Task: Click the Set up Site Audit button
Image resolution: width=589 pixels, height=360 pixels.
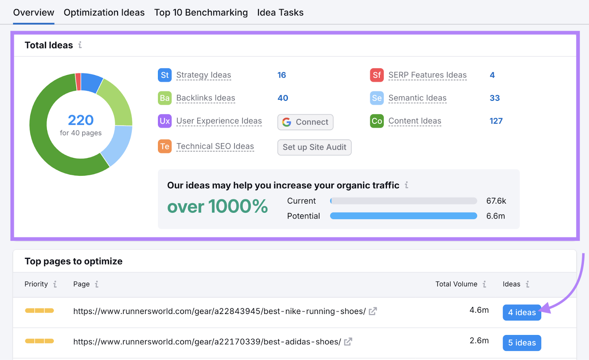Action: coord(314,147)
